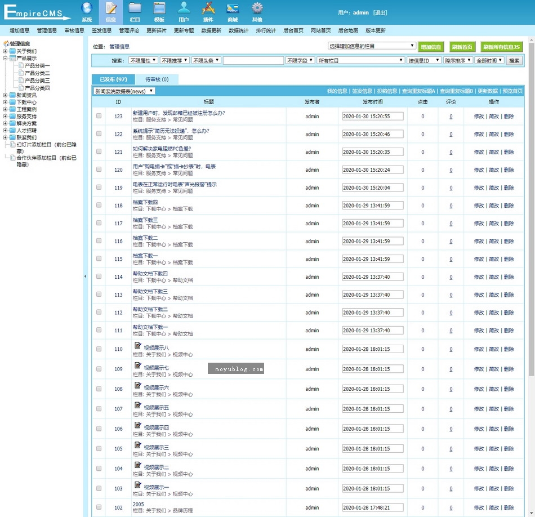The image size is (535, 517).
Task: Check the box for row ID 110
Action: [99, 349]
